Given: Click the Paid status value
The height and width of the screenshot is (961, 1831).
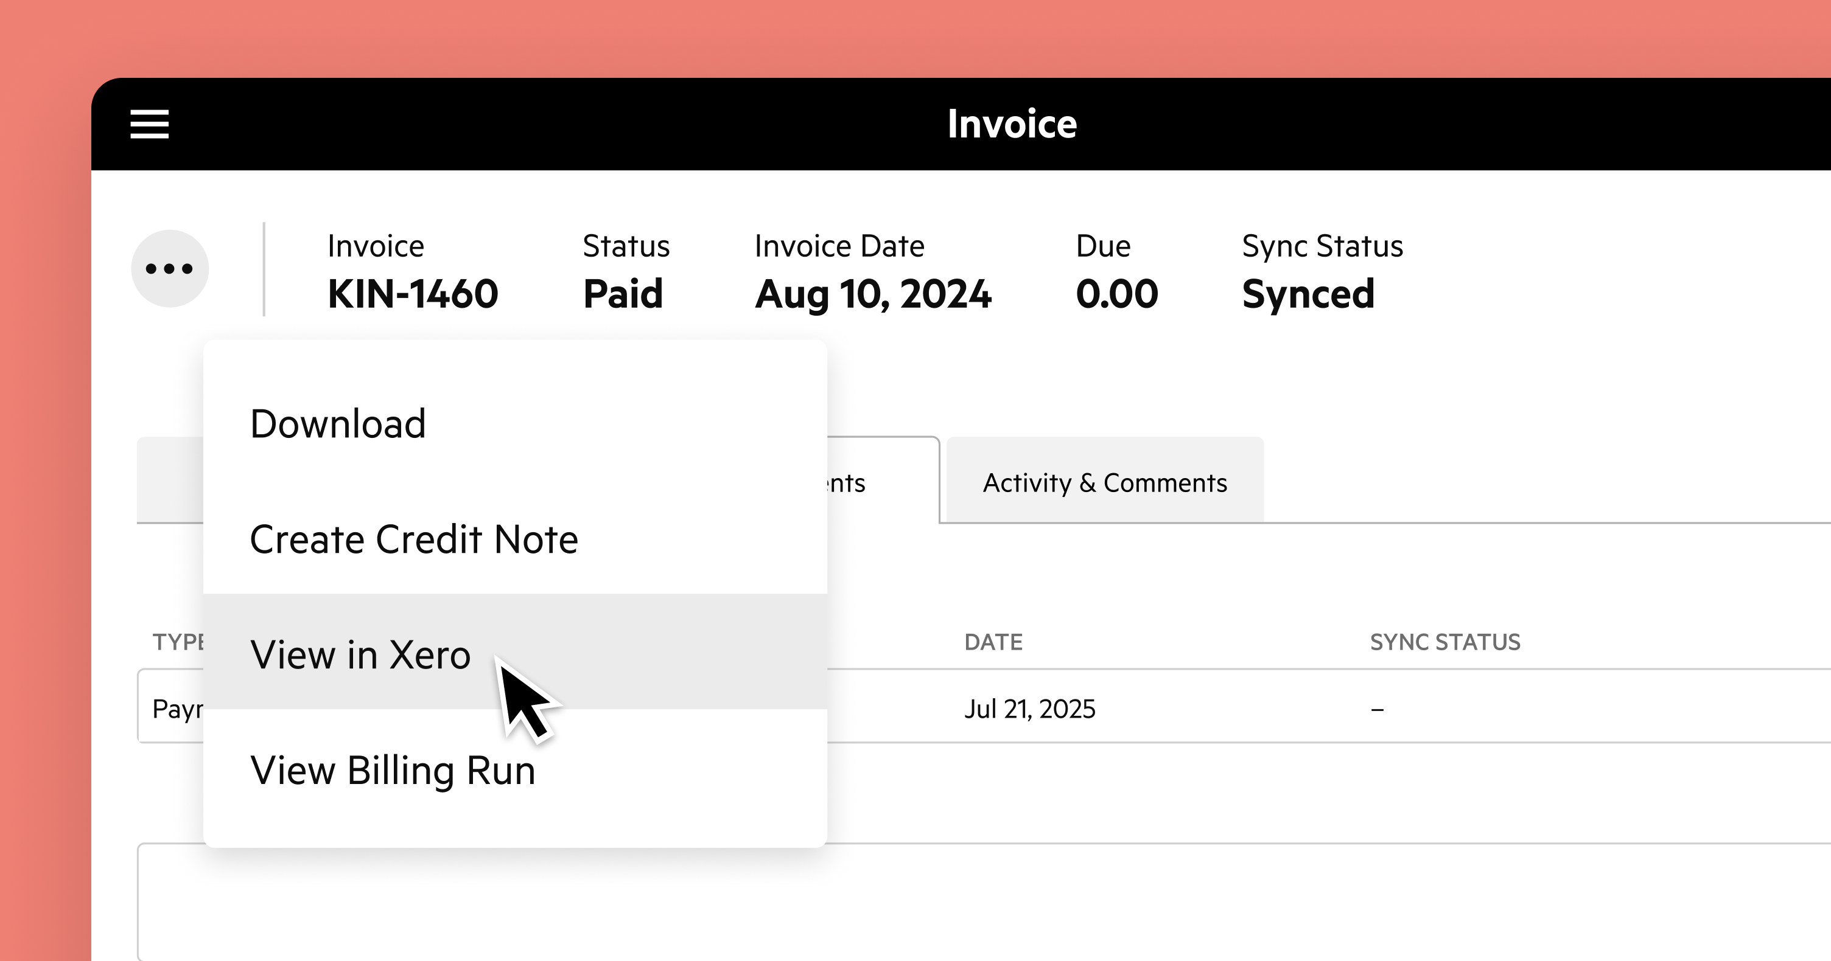Looking at the screenshot, I should tap(623, 294).
